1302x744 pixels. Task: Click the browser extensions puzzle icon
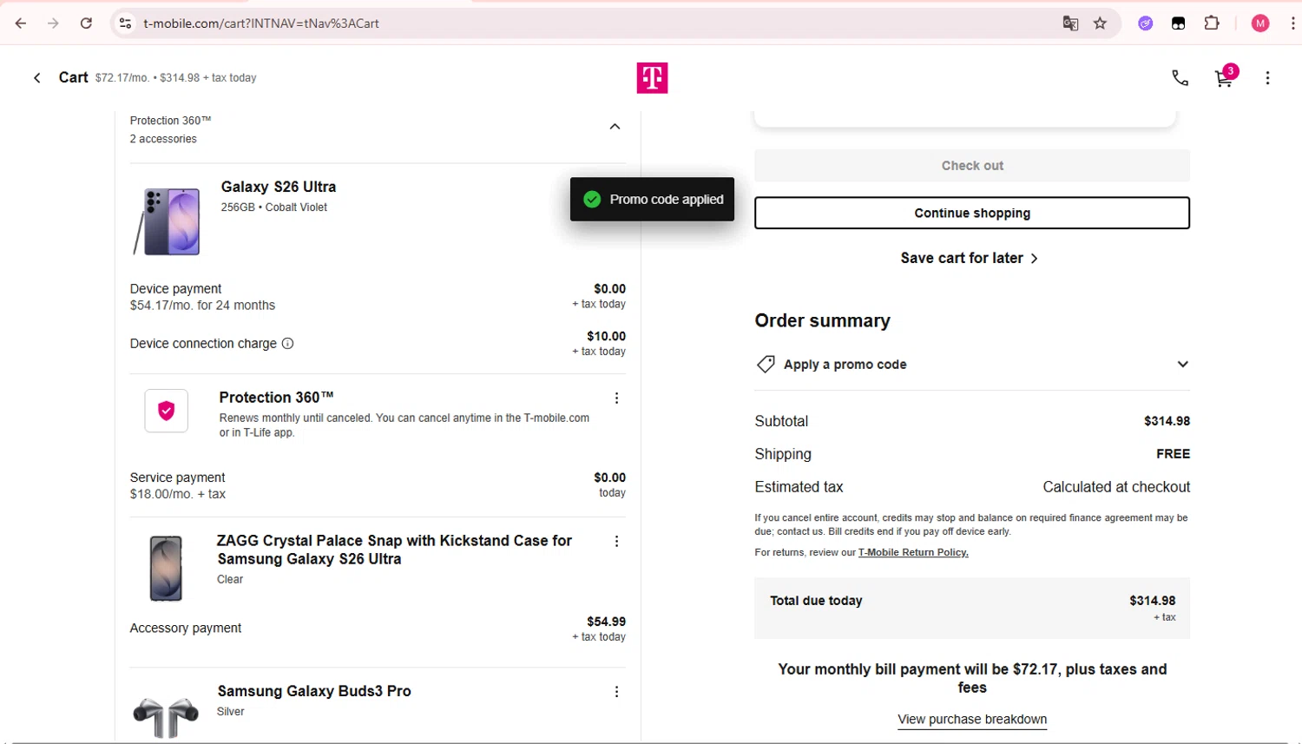[1212, 23]
